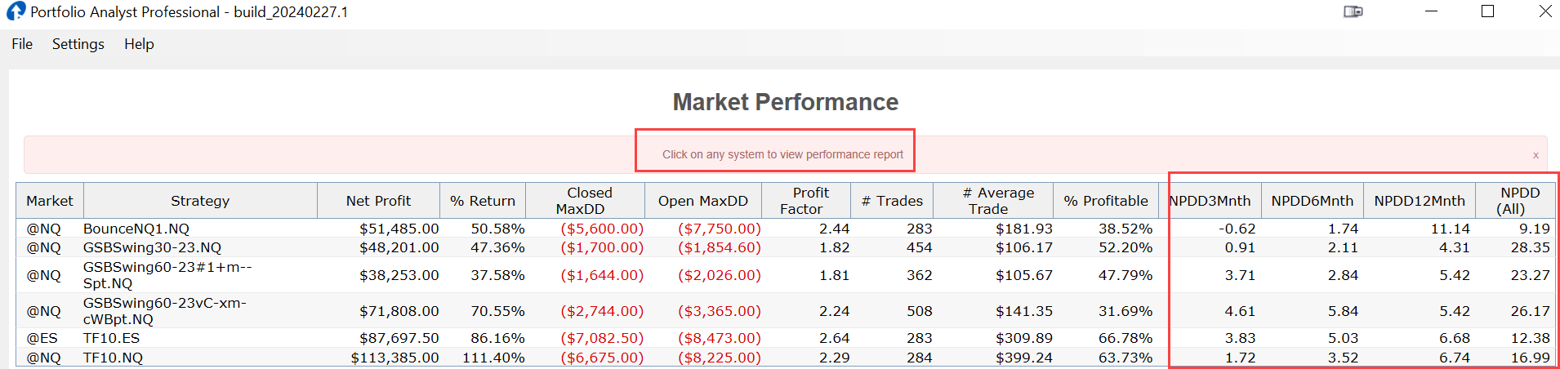Dismiss the pink info banner

(x=1535, y=155)
